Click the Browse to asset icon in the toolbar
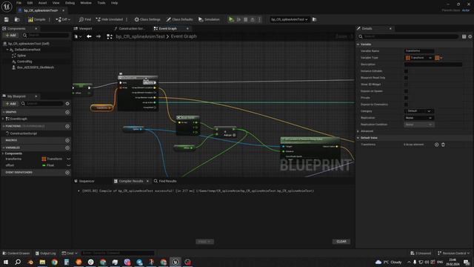Viewport: 474px width, 267px height. (x=17, y=19)
